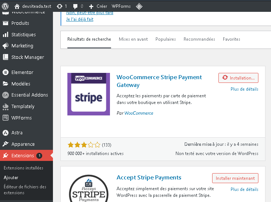Open Éditeur de fichiers des extensions
271x202 pixels.
coord(25,190)
